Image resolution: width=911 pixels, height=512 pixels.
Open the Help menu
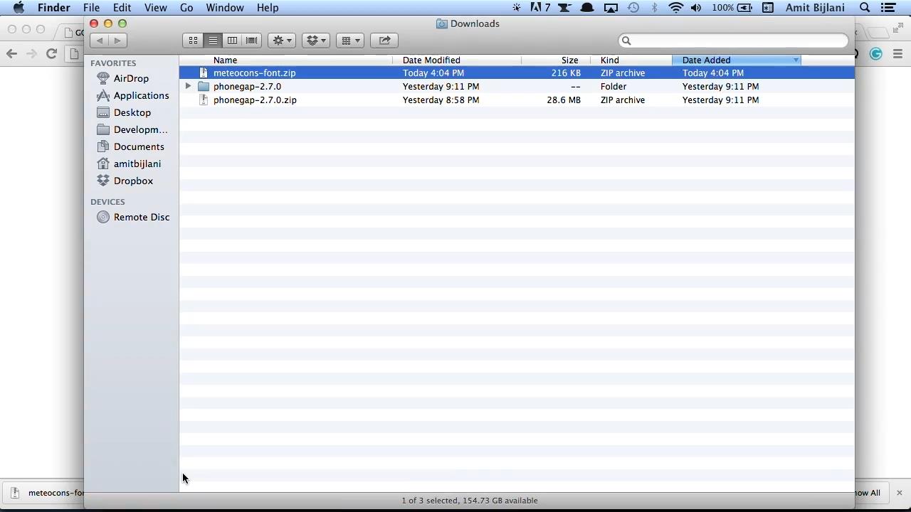268,8
